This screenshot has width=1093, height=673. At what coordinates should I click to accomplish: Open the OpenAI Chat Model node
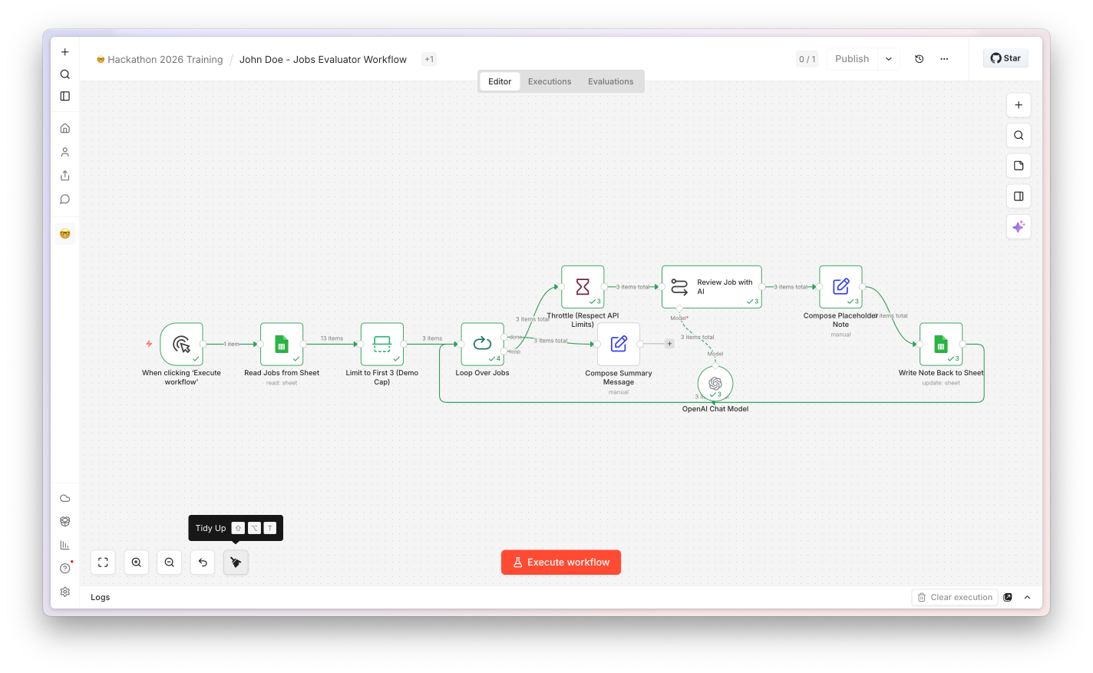pos(715,383)
